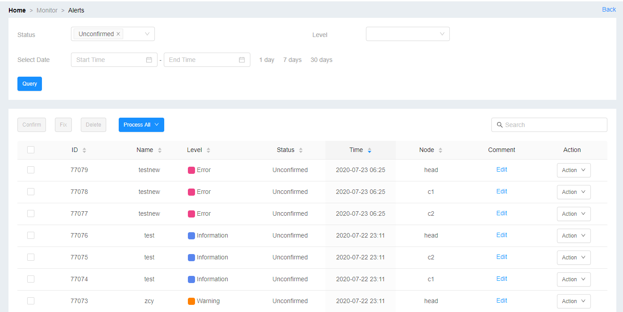The height and width of the screenshot is (312, 623).
Task: Toggle the select-all checkbox in header
Action: (x=31, y=150)
